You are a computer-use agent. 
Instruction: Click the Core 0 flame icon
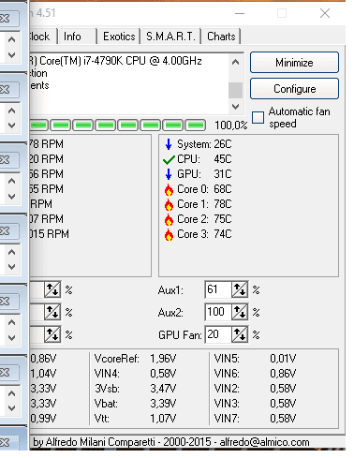point(169,189)
